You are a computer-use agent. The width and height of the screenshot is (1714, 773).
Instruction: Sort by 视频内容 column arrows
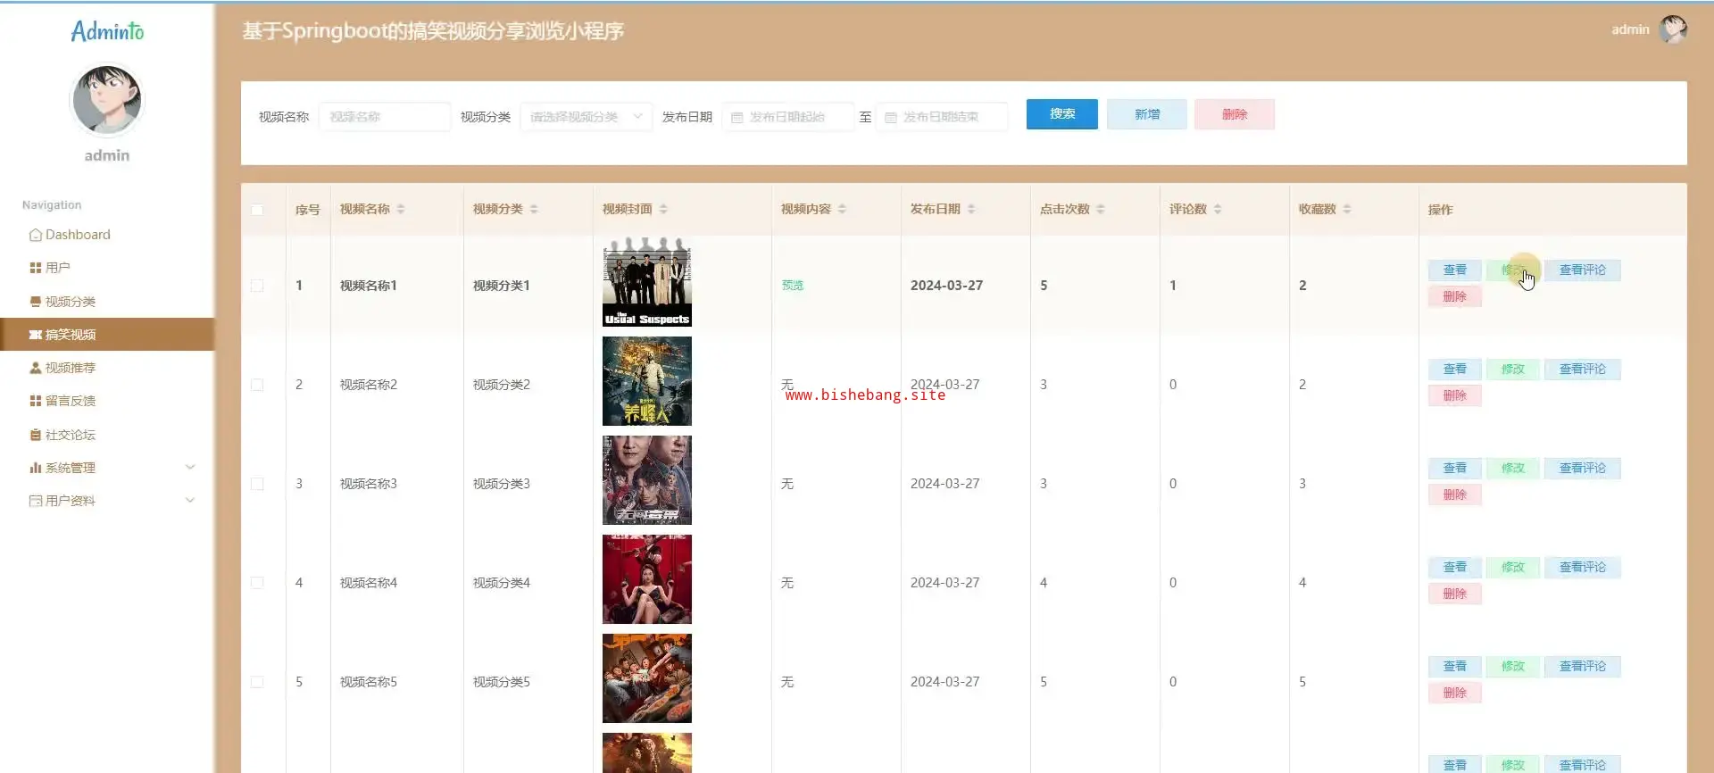(842, 209)
